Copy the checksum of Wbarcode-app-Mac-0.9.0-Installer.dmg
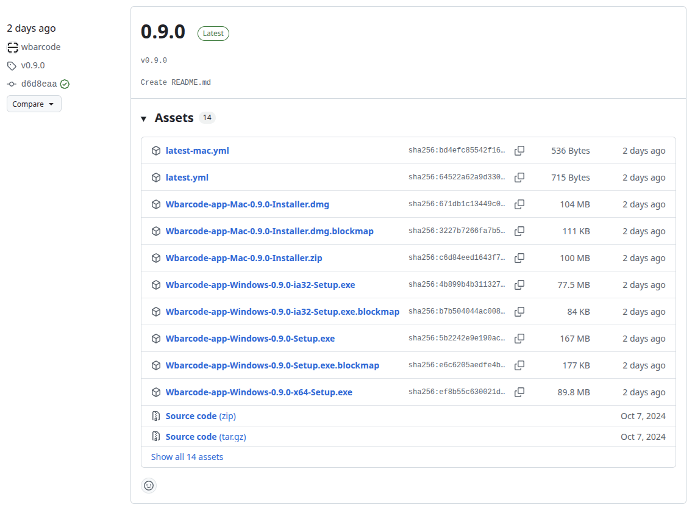 pyautogui.click(x=519, y=204)
